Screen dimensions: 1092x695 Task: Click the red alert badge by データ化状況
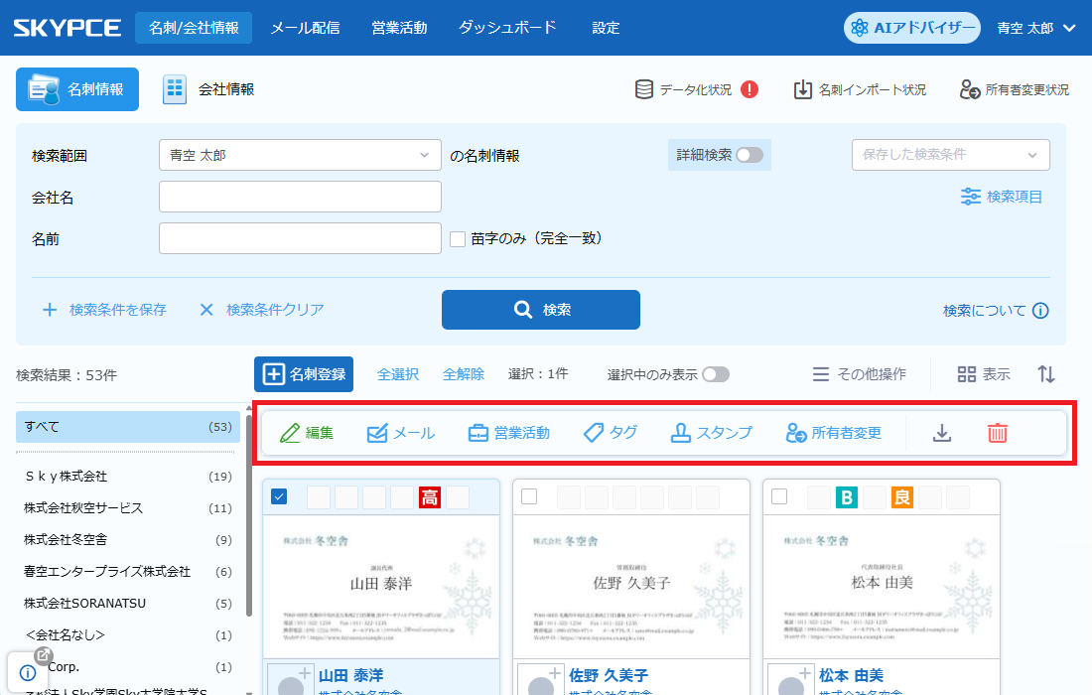(750, 89)
